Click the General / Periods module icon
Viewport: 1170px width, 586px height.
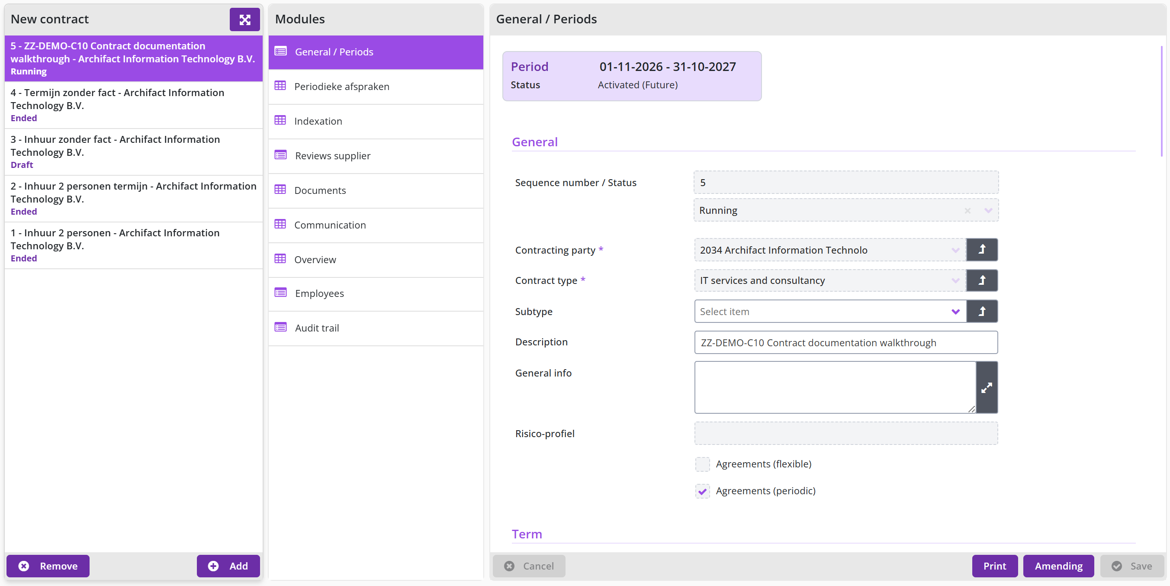click(x=281, y=52)
